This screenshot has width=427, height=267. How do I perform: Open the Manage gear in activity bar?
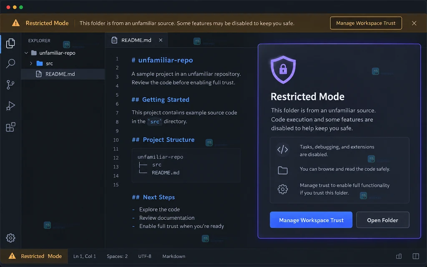tap(10, 238)
